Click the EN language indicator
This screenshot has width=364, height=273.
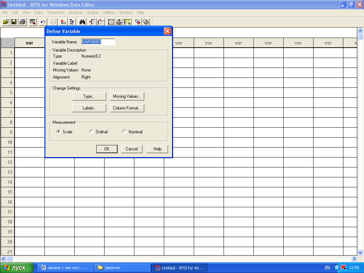coord(327,268)
